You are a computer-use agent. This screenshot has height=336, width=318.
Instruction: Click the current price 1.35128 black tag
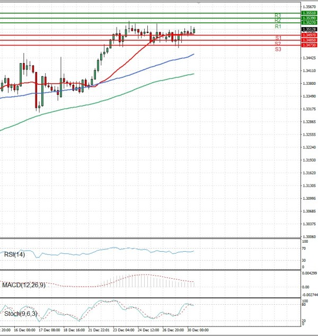click(x=309, y=30)
